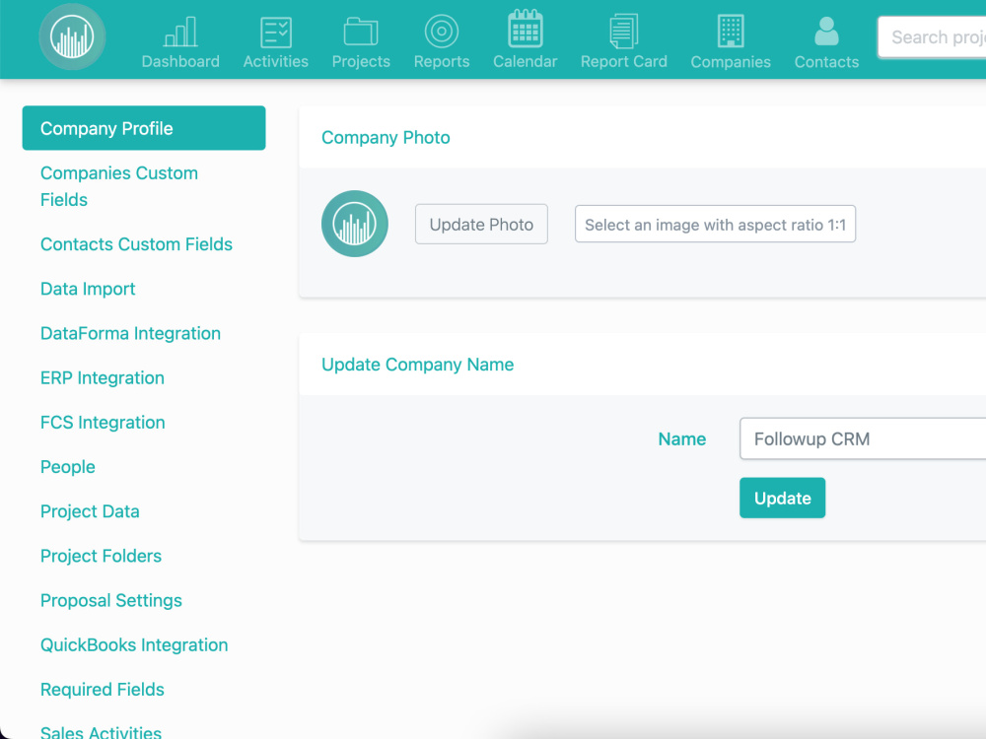
Task: Open Required Fields settings
Action: click(103, 691)
